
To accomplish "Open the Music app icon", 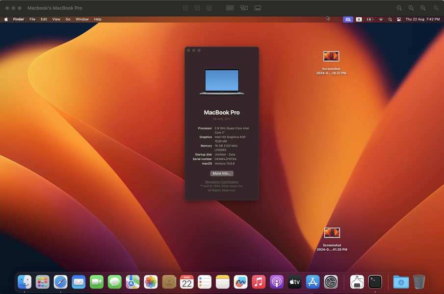I will click(259, 282).
